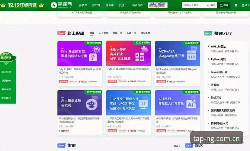Open Java后端开发 quick-start entry
Screen dimensions: 250x151
[219, 72]
